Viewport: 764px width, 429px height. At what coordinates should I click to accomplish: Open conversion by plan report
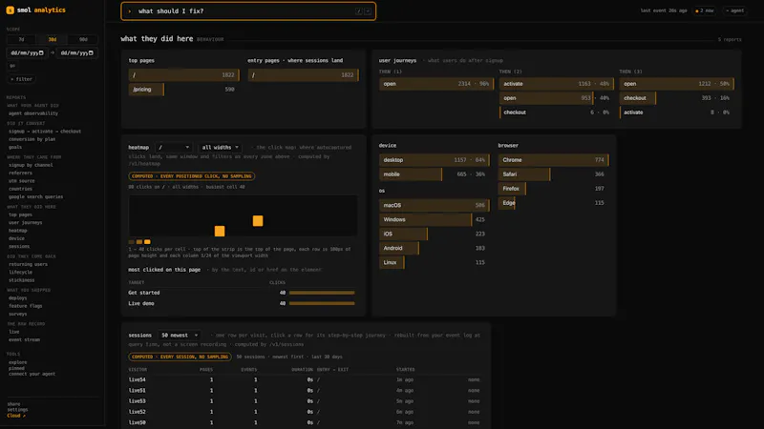tap(32, 139)
